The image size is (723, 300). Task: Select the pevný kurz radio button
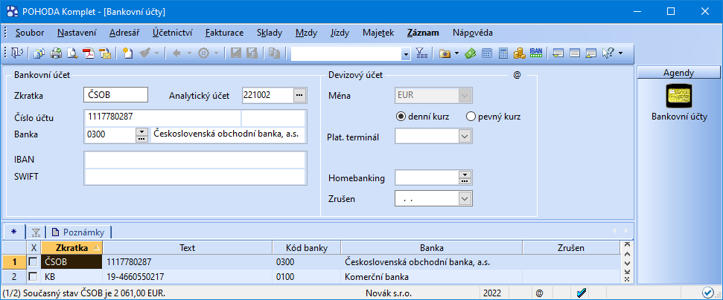[x=471, y=117]
